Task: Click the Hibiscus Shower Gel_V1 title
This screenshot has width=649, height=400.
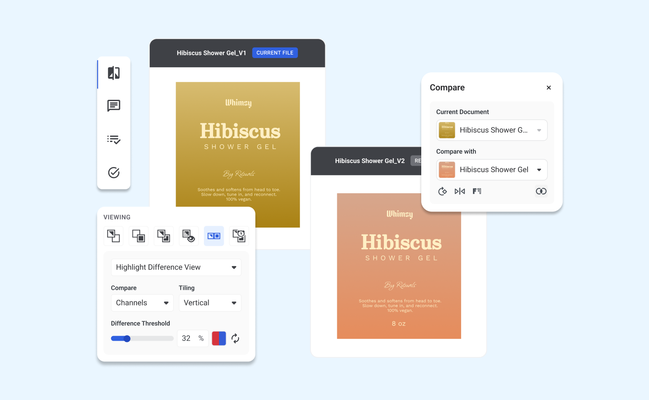Action: pos(211,53)
